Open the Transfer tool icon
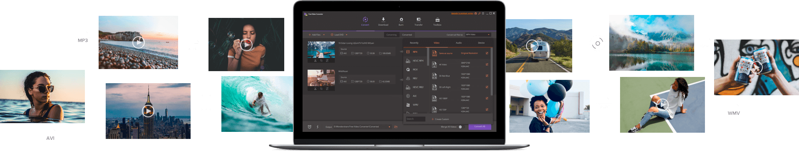Screen dimensions: 799x151 pyautogui.click(x=419, y=19)
